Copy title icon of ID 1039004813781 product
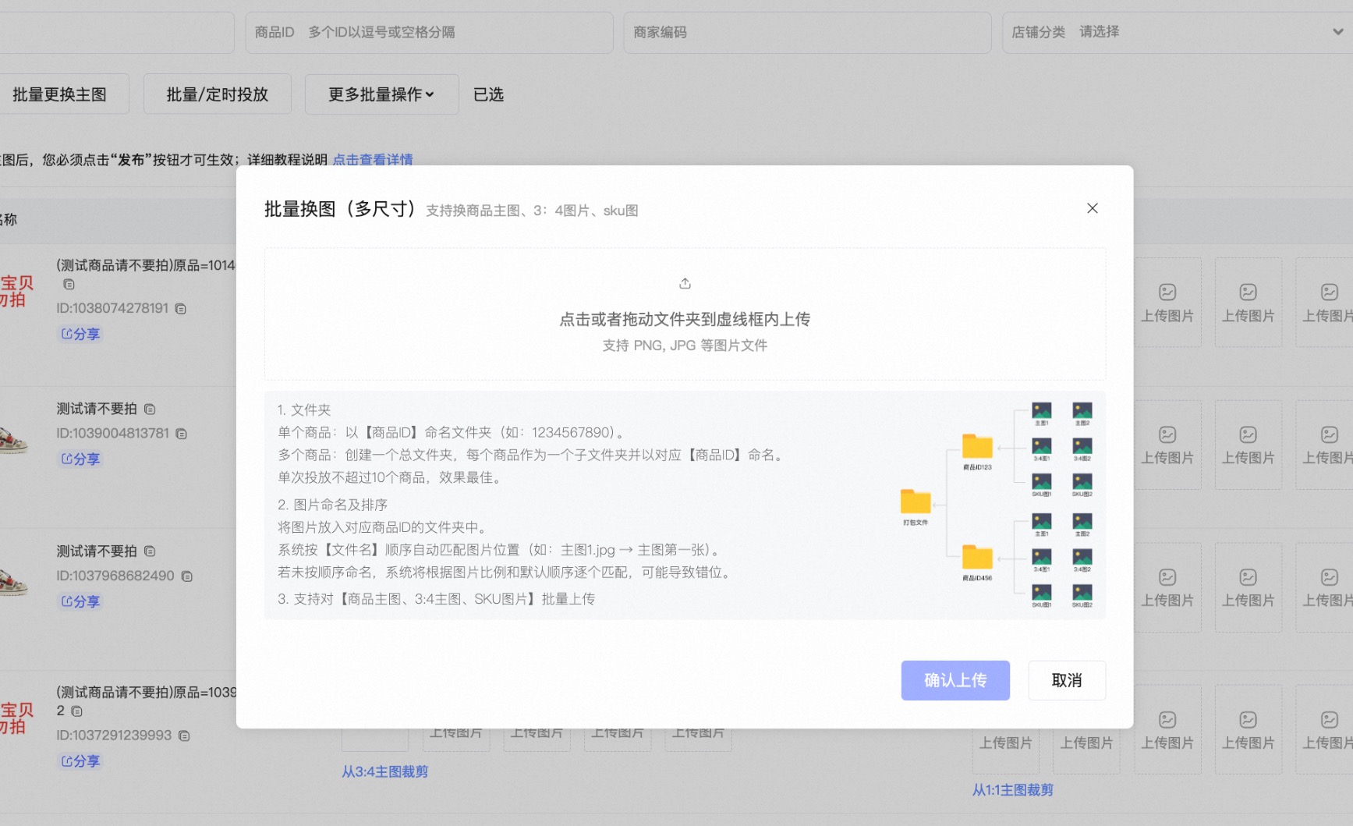 point(150,409)
